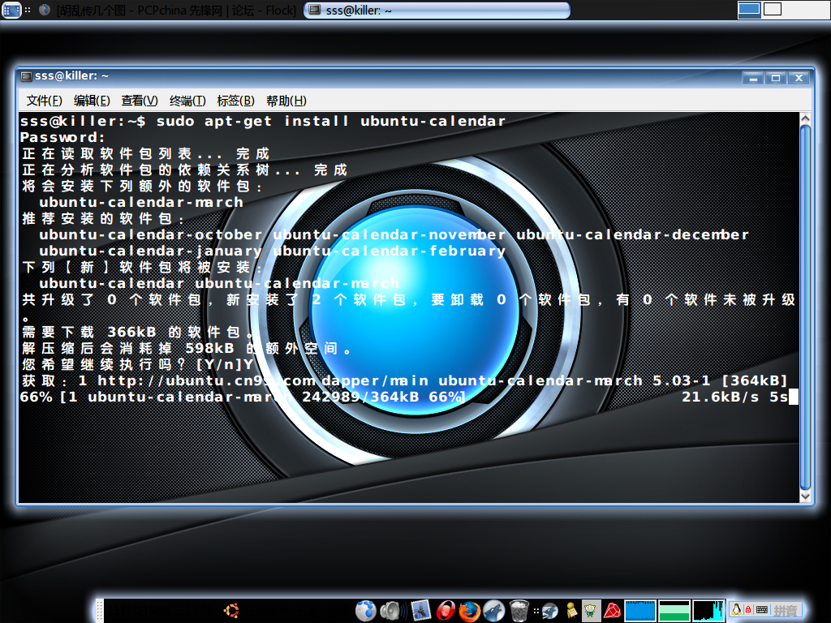This screenshot has width=831, height=623.
Task: Click the terminal scrollbar down arrow
Action: (x=805, y=496)
